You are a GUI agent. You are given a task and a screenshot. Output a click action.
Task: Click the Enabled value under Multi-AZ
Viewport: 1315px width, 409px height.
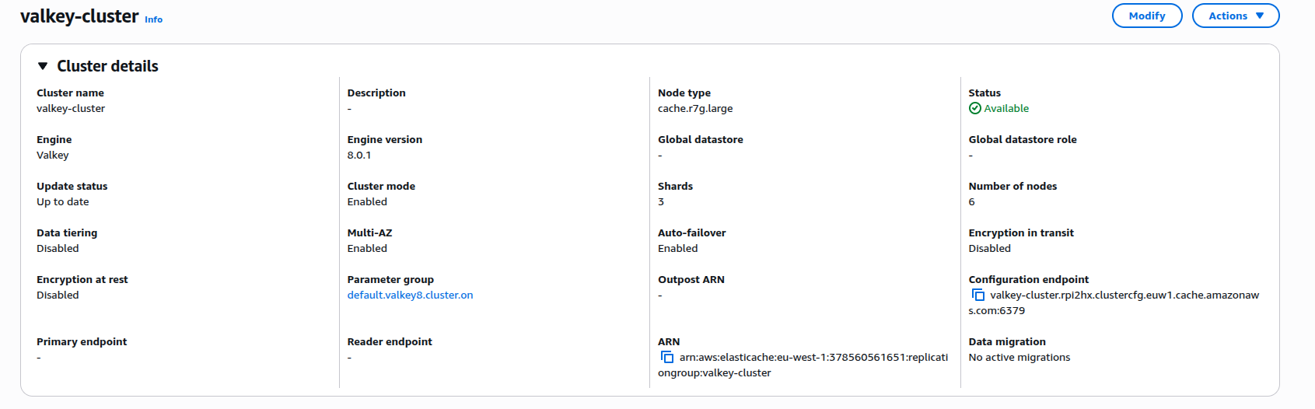click(366, 249)
